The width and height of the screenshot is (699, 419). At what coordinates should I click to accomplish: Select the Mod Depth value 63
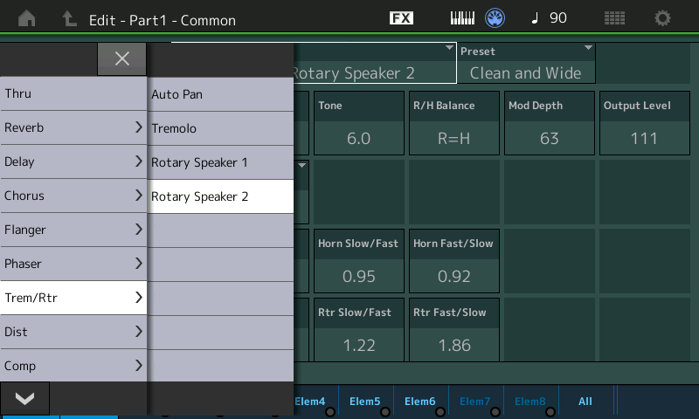coord(549,138)
